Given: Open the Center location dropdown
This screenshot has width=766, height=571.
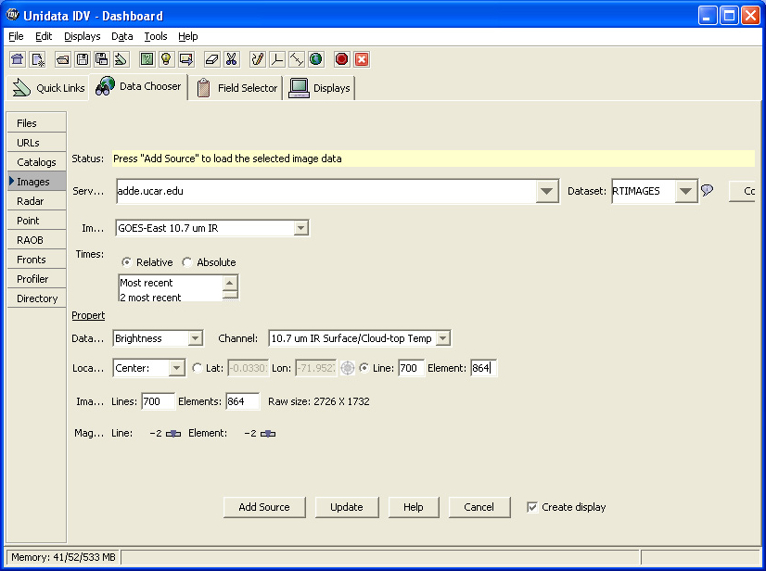Looking at the screenshot, I should (177, 368).
